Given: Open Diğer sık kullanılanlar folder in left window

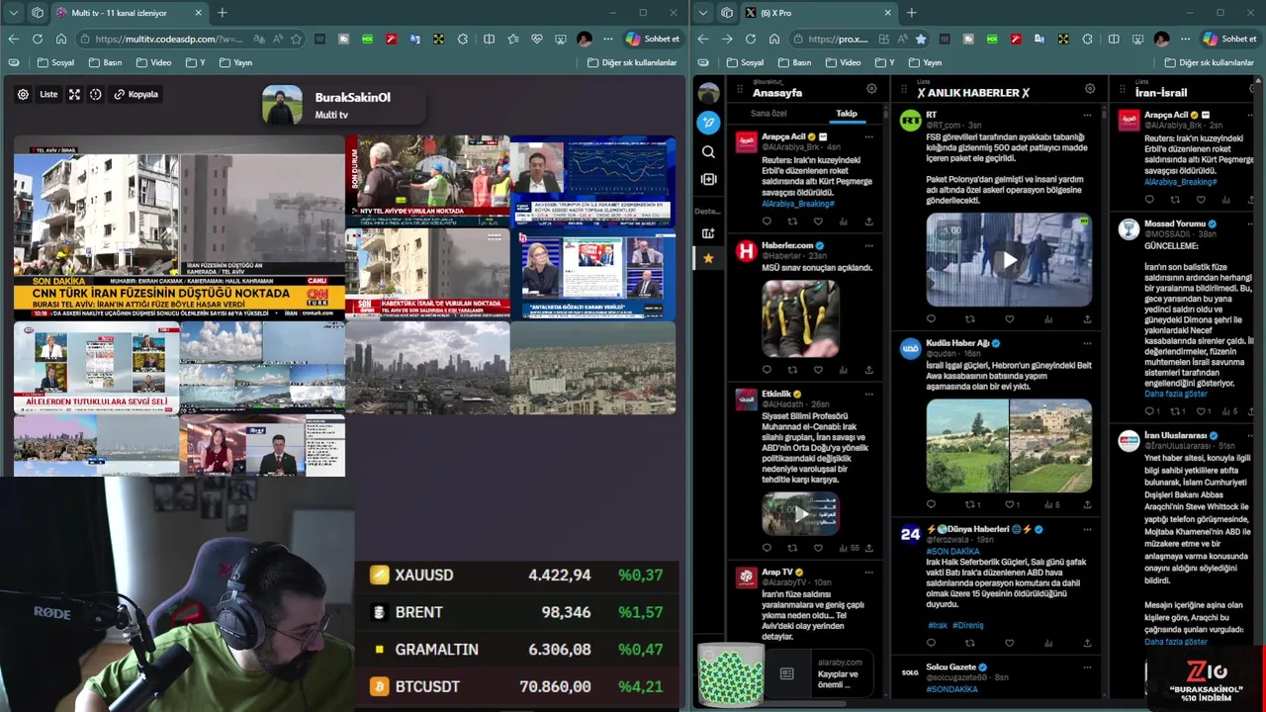Looking at the screenshot, I should [x=631, y=62].
